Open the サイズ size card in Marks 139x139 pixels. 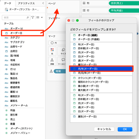click(x=62, y=51)
